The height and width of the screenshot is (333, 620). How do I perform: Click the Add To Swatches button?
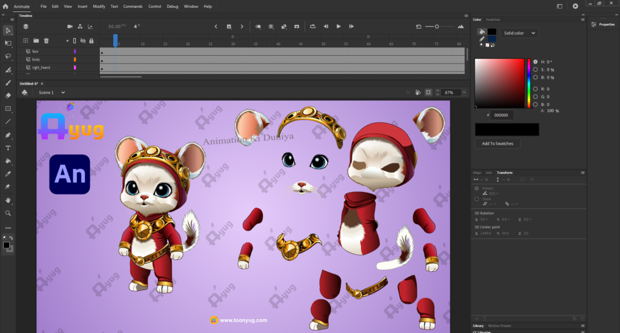point(497,143)
